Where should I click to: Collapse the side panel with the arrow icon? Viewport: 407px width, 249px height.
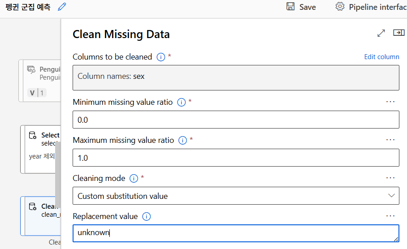click(x=398, y=33)
